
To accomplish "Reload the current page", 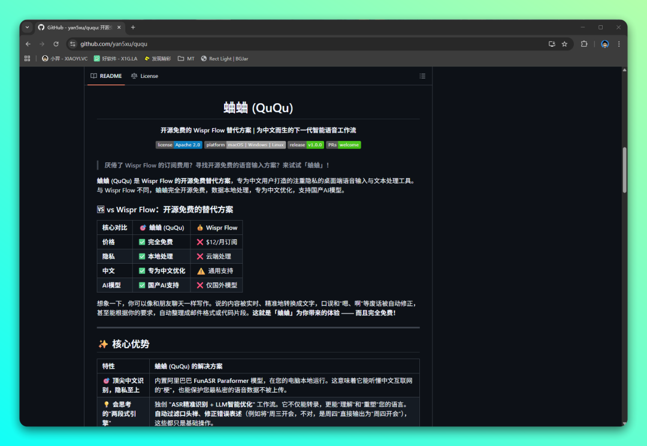I will tap(56, 44).
